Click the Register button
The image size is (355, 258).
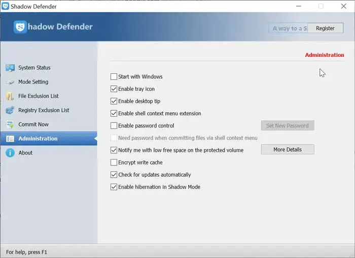coord(325,28)
